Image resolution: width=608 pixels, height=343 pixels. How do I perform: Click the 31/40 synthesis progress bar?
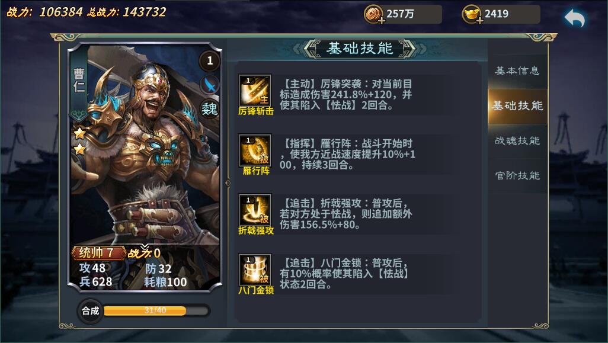coord(156,310)
